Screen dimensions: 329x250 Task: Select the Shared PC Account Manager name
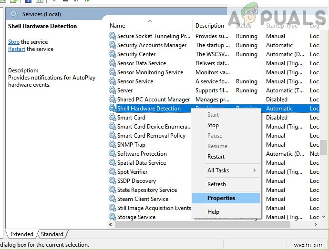(154, 100)
